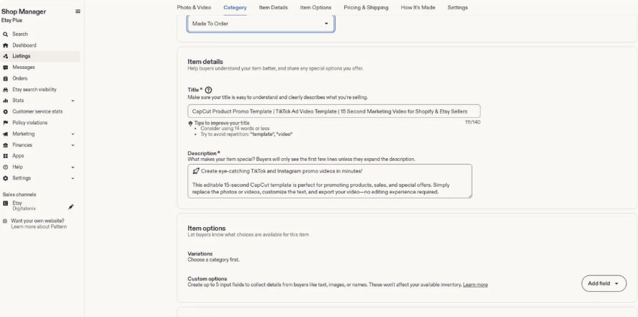This screenshot has height=317, width=638.
Task: Open Listings in the sidebar
Action: coord(40,57)
